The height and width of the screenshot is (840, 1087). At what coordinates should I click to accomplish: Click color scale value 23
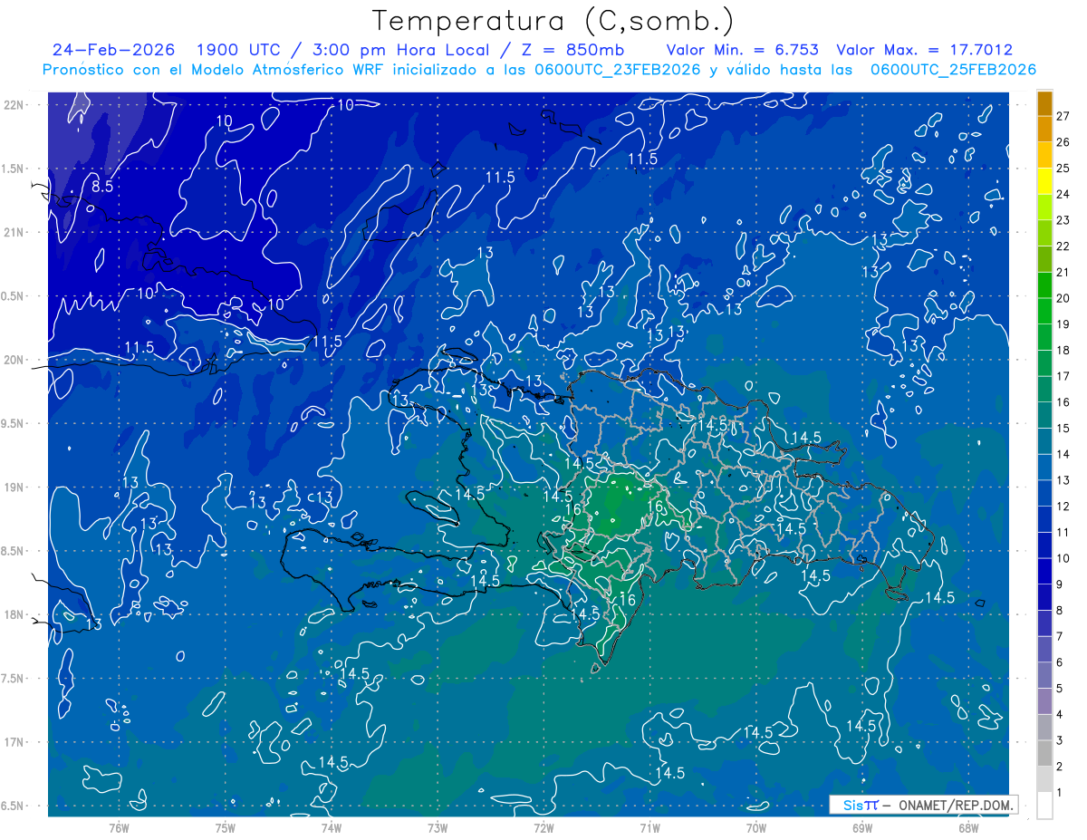coord(1063,220)
